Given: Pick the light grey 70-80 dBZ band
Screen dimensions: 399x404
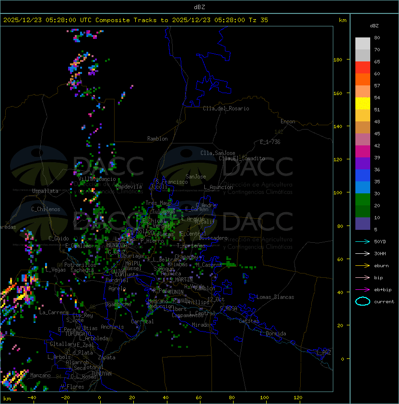Looking at the screenshot, I should (x=363, y=44).
